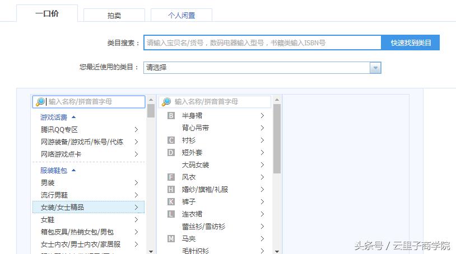Screen dimensions: 456x254
Task: Switch to the 拍卖 tab
Action: click(x=114, y=16)
